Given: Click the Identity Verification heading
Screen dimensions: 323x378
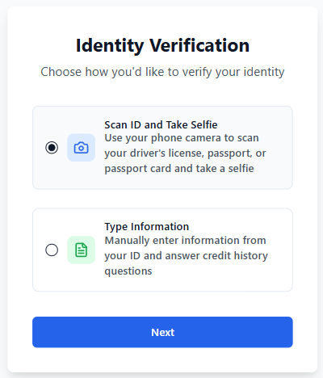Looking at the screenshot, I should pos(162,45).
